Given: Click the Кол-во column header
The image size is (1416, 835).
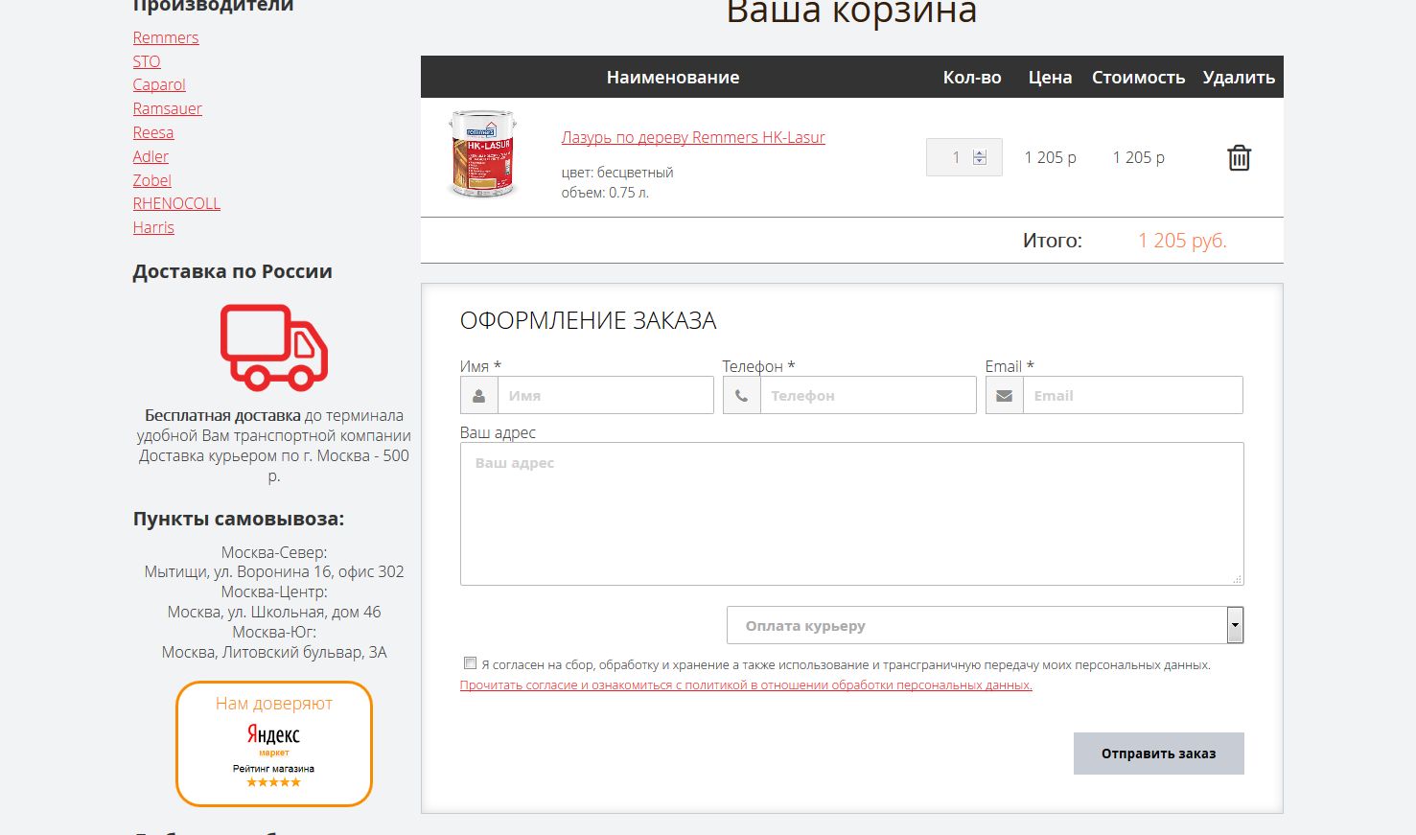Looking at the screenshot, I should click(x=972, y=78).
